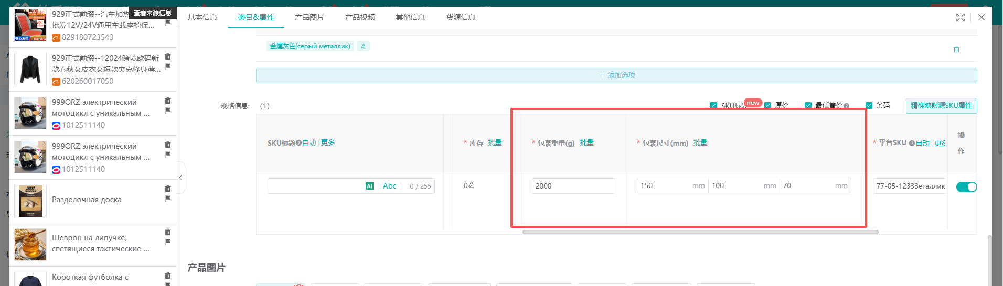Viewport: 1003px width, 286px height.
Task: Edit stock quantity with the pencil icon
Action: point(471,185)
